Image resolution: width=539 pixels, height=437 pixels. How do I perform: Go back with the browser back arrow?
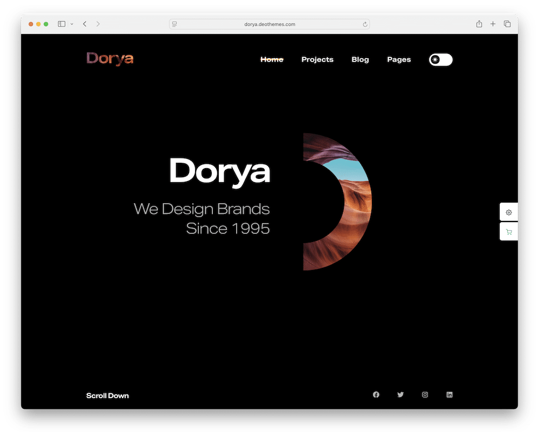tap(85, 24)
